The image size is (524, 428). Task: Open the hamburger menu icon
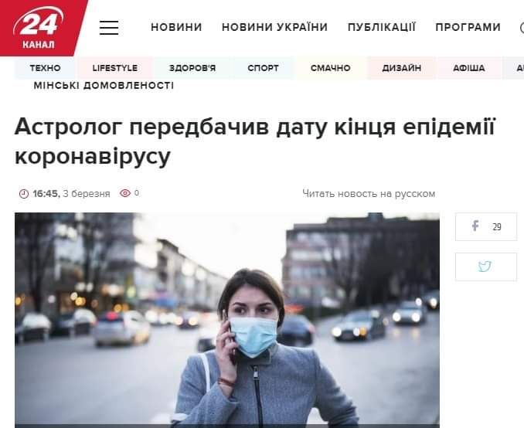(109, 27)
